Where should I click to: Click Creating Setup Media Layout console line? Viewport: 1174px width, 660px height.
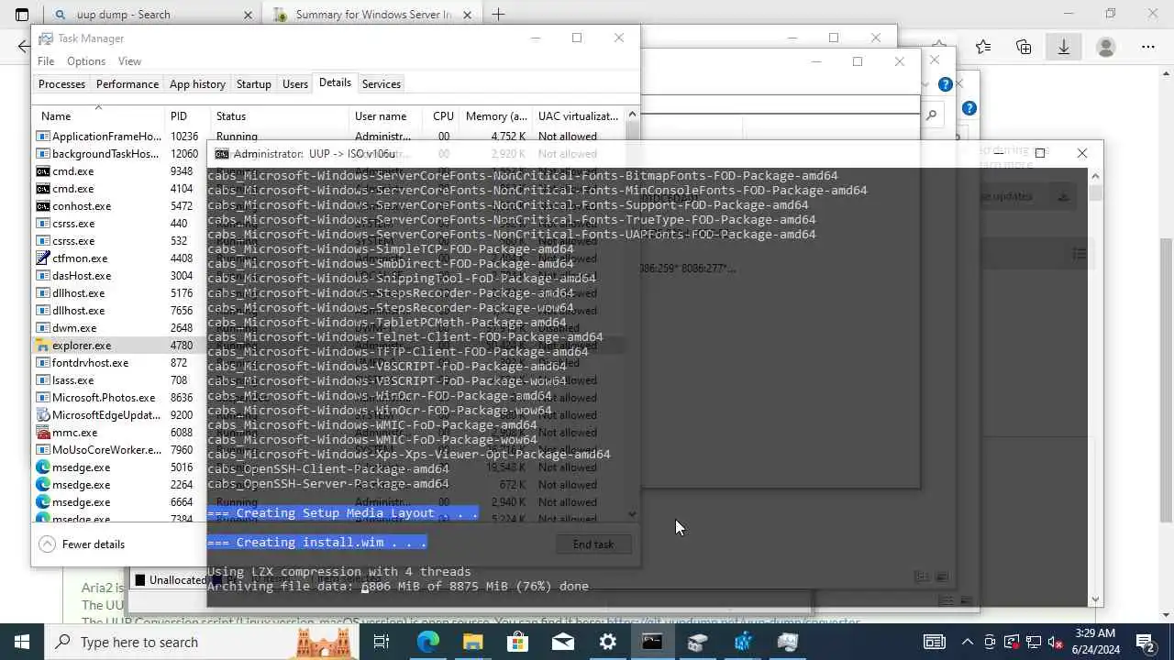(343, 513)
